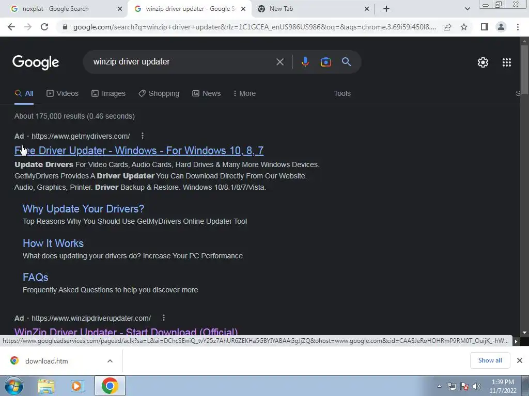Open media player from taskbar
This screenshot has height=396, width=529.
77,386
